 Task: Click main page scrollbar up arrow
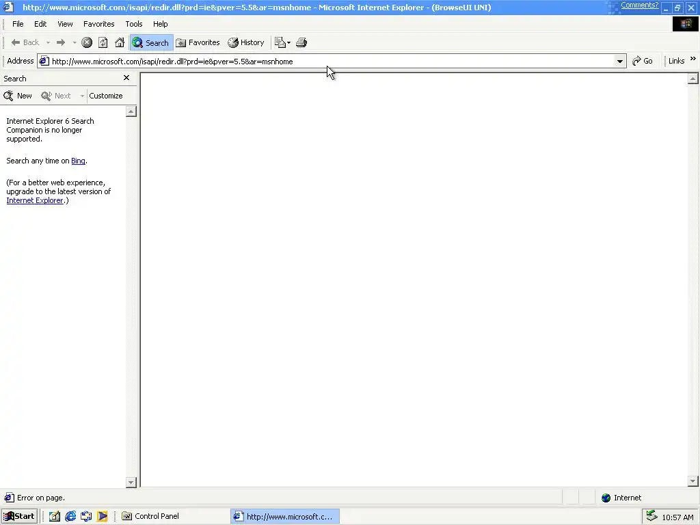click(693, 79)
